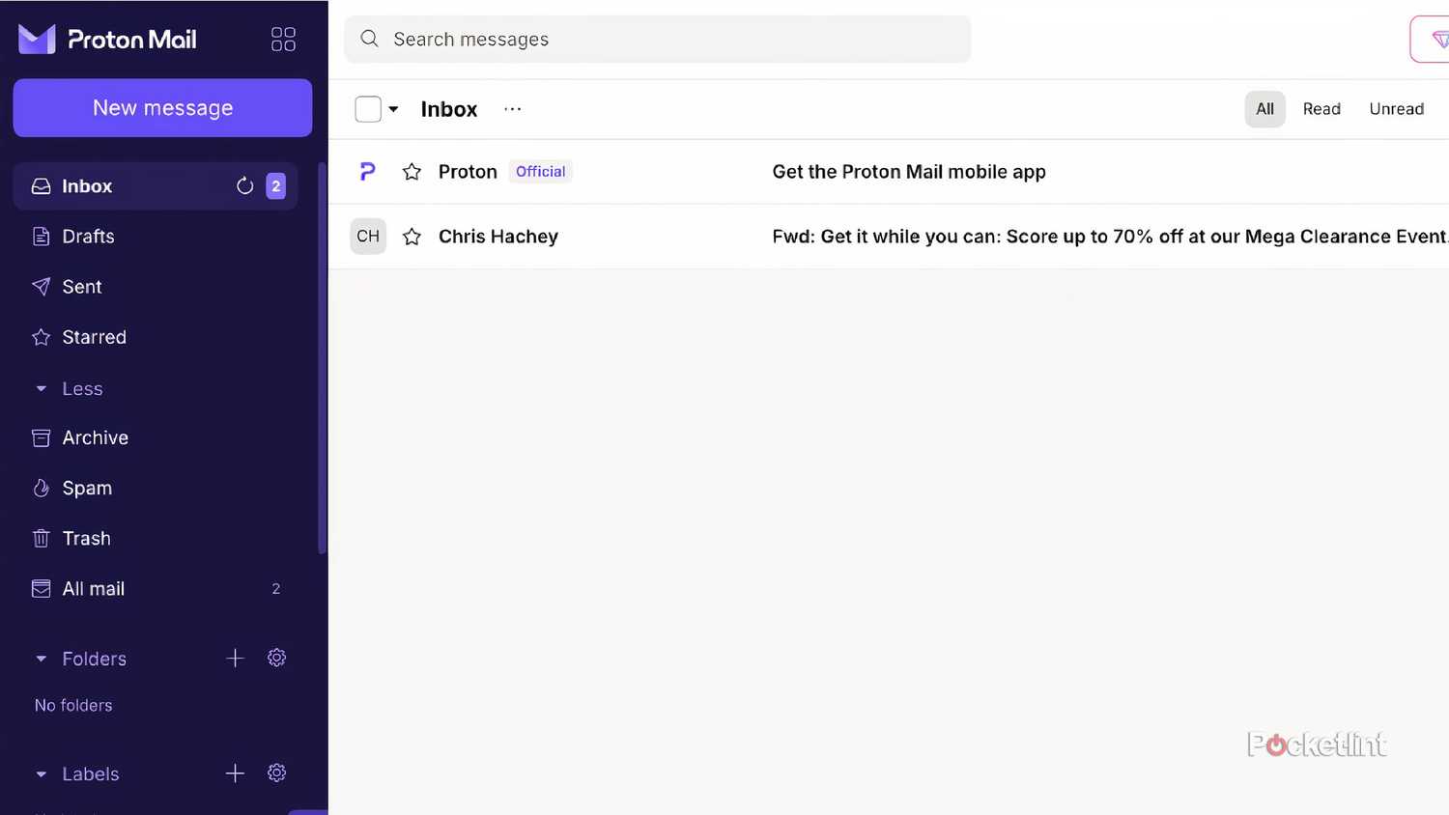Open the Spam folder
The height and width of the screenshot is (815, 1449).
pyautogui.click(x=87, y=488)
